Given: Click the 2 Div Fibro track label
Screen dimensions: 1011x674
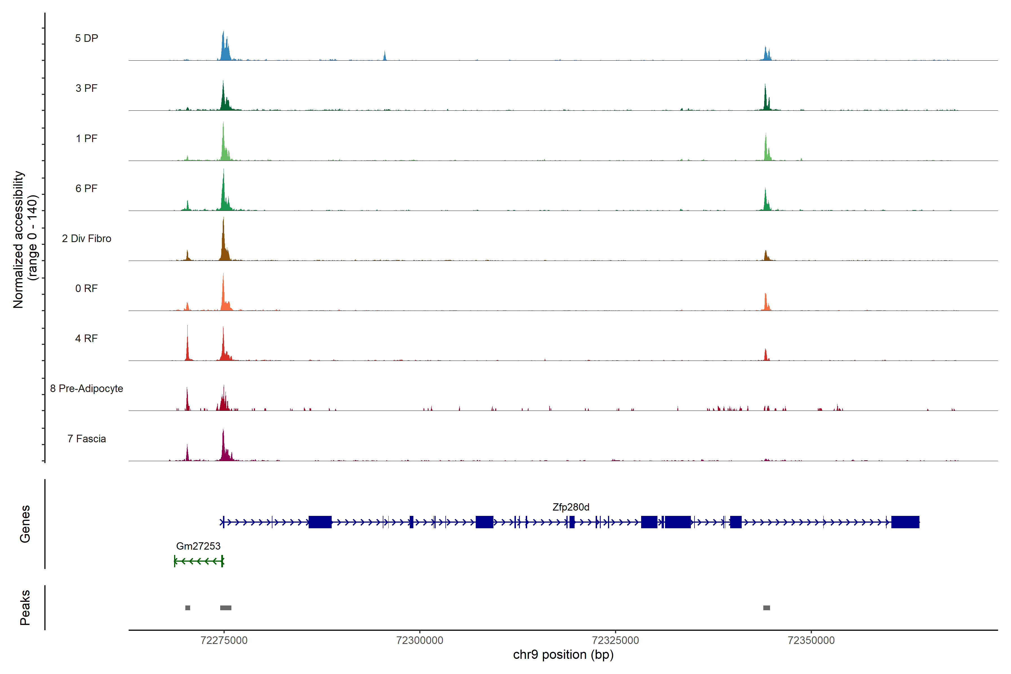Looking at the screenshot, I should [x=86, y=238].
